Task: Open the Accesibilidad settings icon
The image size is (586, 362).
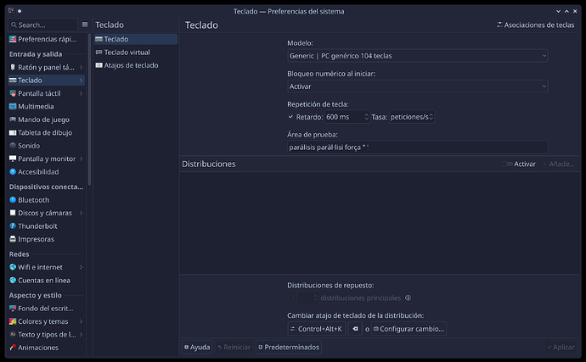Action: (x=13, y=172)
